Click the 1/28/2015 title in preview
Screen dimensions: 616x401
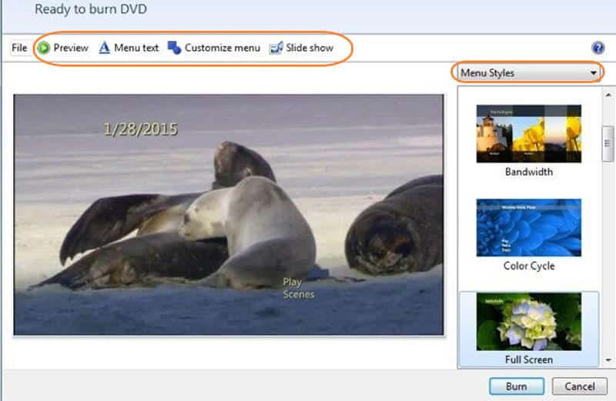click(140, 129)
